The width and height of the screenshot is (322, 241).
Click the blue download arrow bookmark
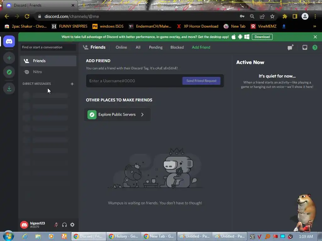pos(284,26)
